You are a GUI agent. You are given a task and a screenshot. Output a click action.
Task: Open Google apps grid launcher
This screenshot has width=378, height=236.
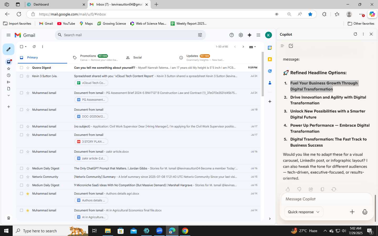pyautogui.click(x=258, y=35)
